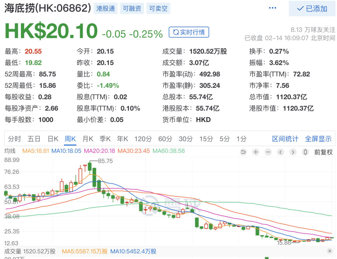Close the volume indicator panel
This screenshot has height=259, width=337.
click(330, 251)
